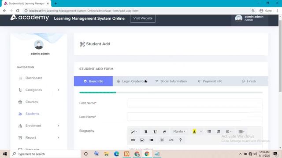Expand the Report menu chevron
Viewport: 282px width, 158px height.
58,137
